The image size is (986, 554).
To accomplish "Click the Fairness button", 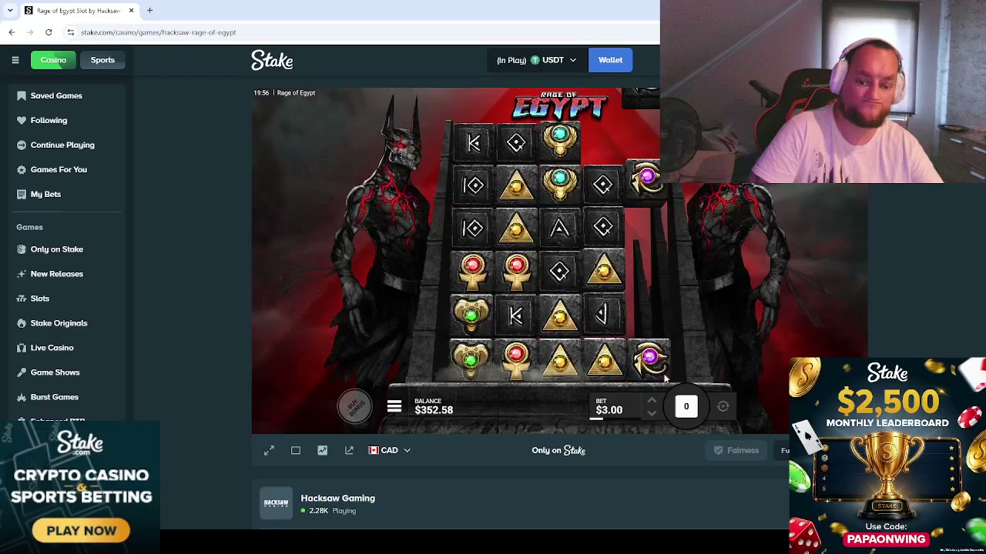I will pyautogui.click(x=737, y=450).
